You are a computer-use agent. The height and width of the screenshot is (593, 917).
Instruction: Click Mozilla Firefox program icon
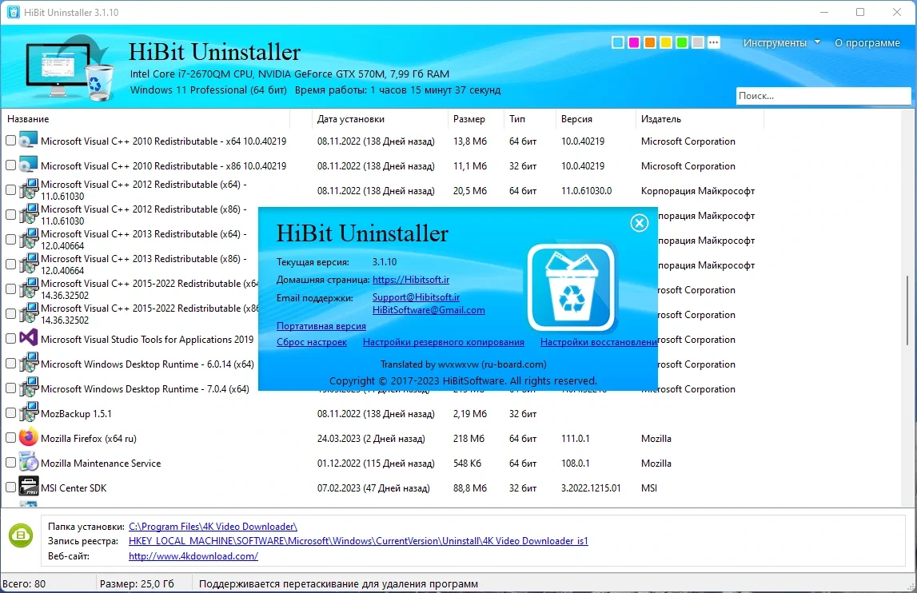28,437
